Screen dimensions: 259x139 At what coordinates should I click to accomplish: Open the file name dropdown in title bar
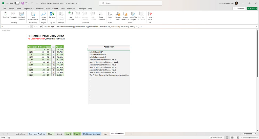[77, 3]
